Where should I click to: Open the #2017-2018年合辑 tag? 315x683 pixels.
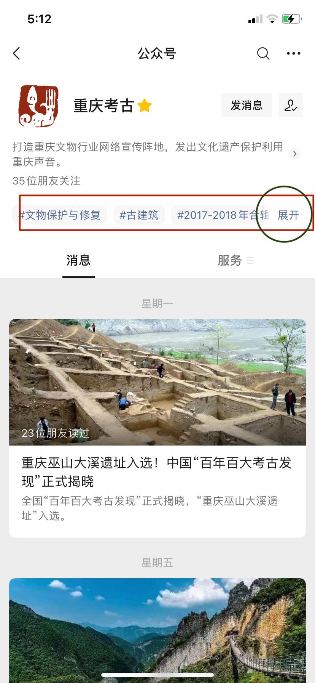221,215
